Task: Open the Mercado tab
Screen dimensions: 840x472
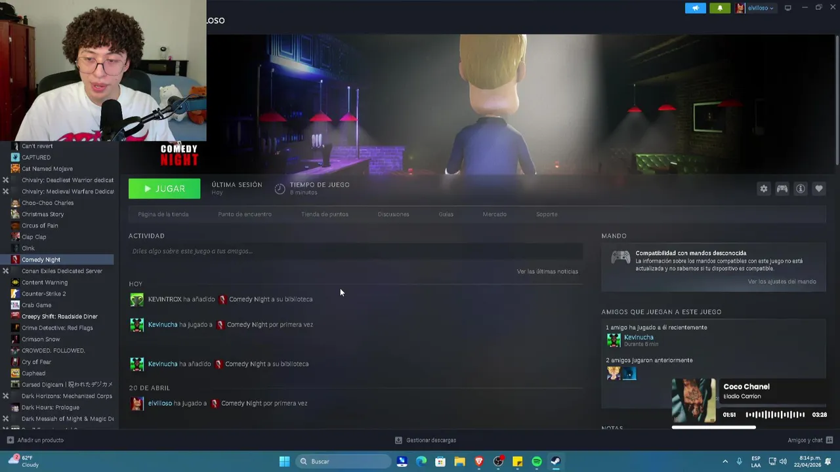Action: (x=494, y=214)
